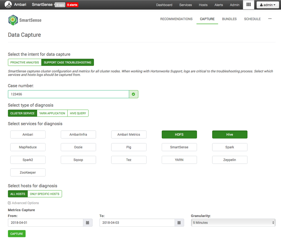Switch to the Recommendations tab
This screenshot has height=239, width=281.
176,19
